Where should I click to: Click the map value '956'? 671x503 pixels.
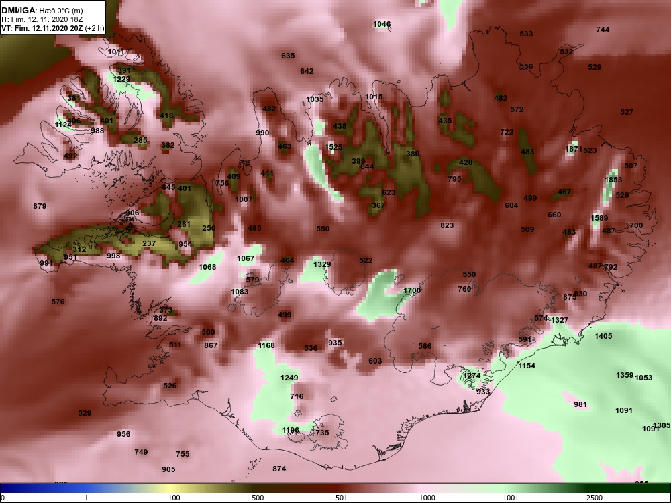123,434
